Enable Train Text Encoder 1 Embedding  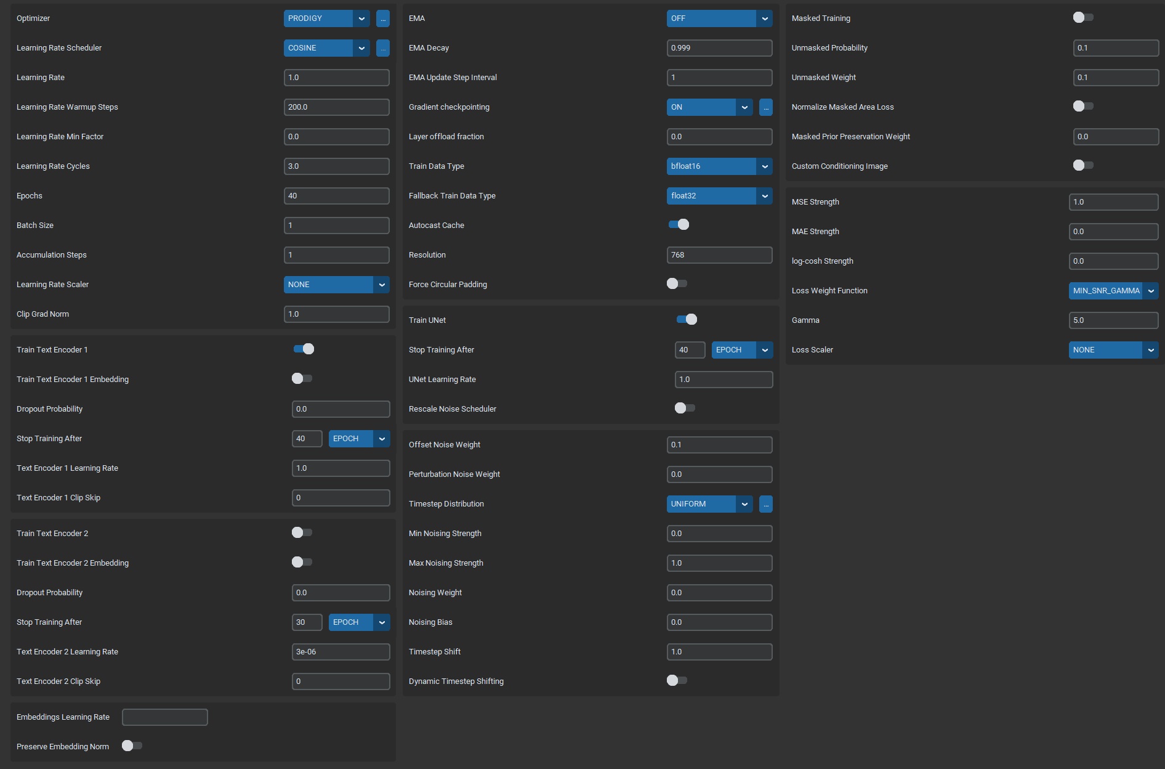click(302, 378)
